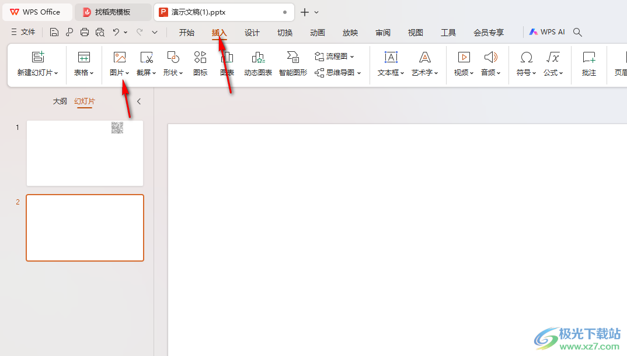Switch to the 大纲 outline view
This screenshot has width=627, height=356.
[60, 101]
